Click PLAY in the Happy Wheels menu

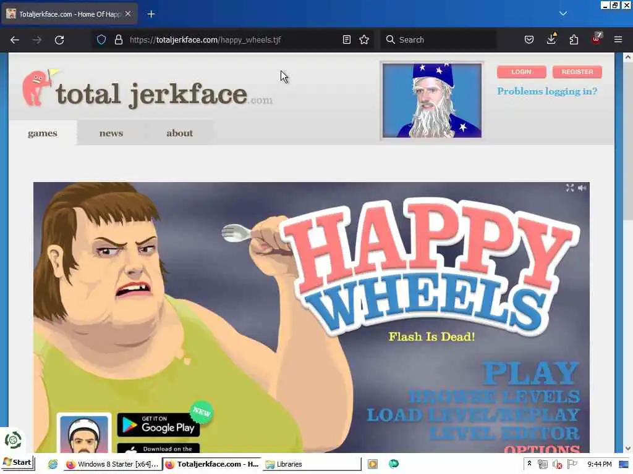[531, 373]
